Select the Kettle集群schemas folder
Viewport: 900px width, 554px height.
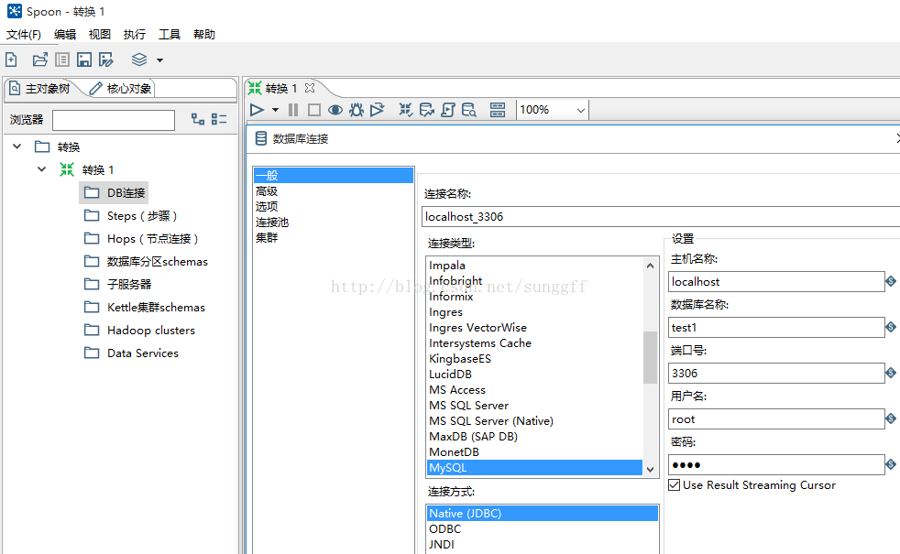tap(145, 308)
